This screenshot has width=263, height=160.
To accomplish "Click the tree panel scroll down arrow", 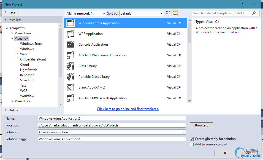I will click(61, 104).
